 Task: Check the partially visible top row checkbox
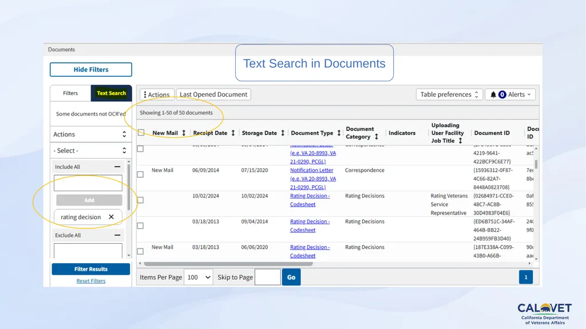(140, 149)
